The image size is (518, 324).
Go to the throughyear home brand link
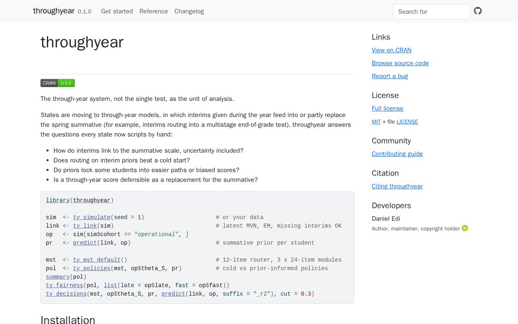pyautogui.click(x=54, y=11)
